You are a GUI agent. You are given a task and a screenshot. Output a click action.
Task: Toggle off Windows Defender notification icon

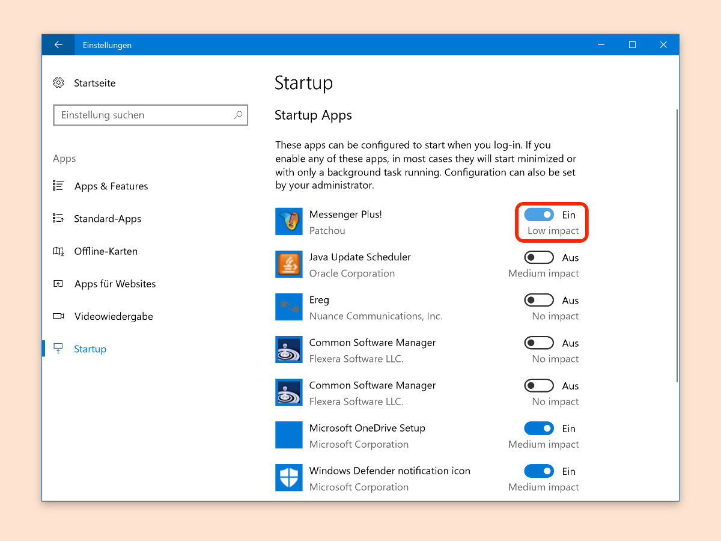(539, 471)
